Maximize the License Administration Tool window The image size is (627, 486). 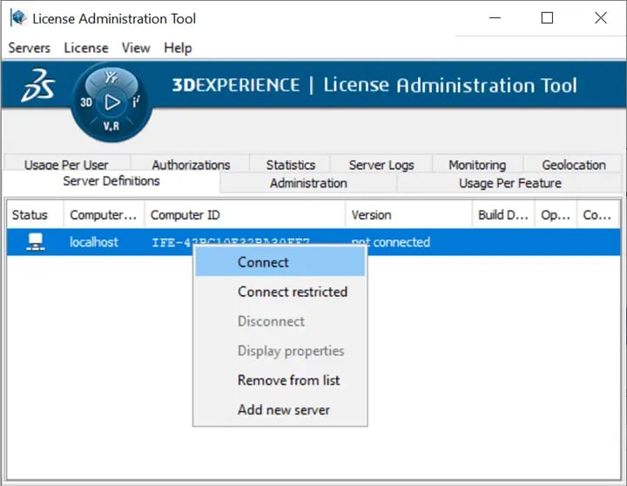(547, 18)
